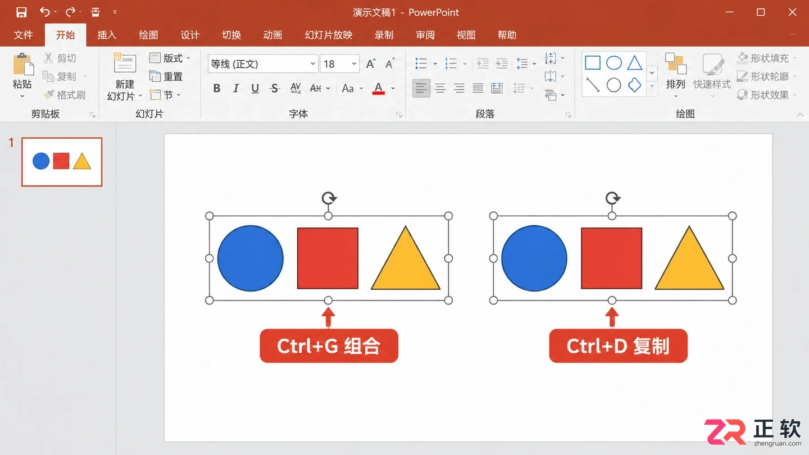Click the Redo arrow icon
This screenshot has width=809, height=455.
point(70,12)
